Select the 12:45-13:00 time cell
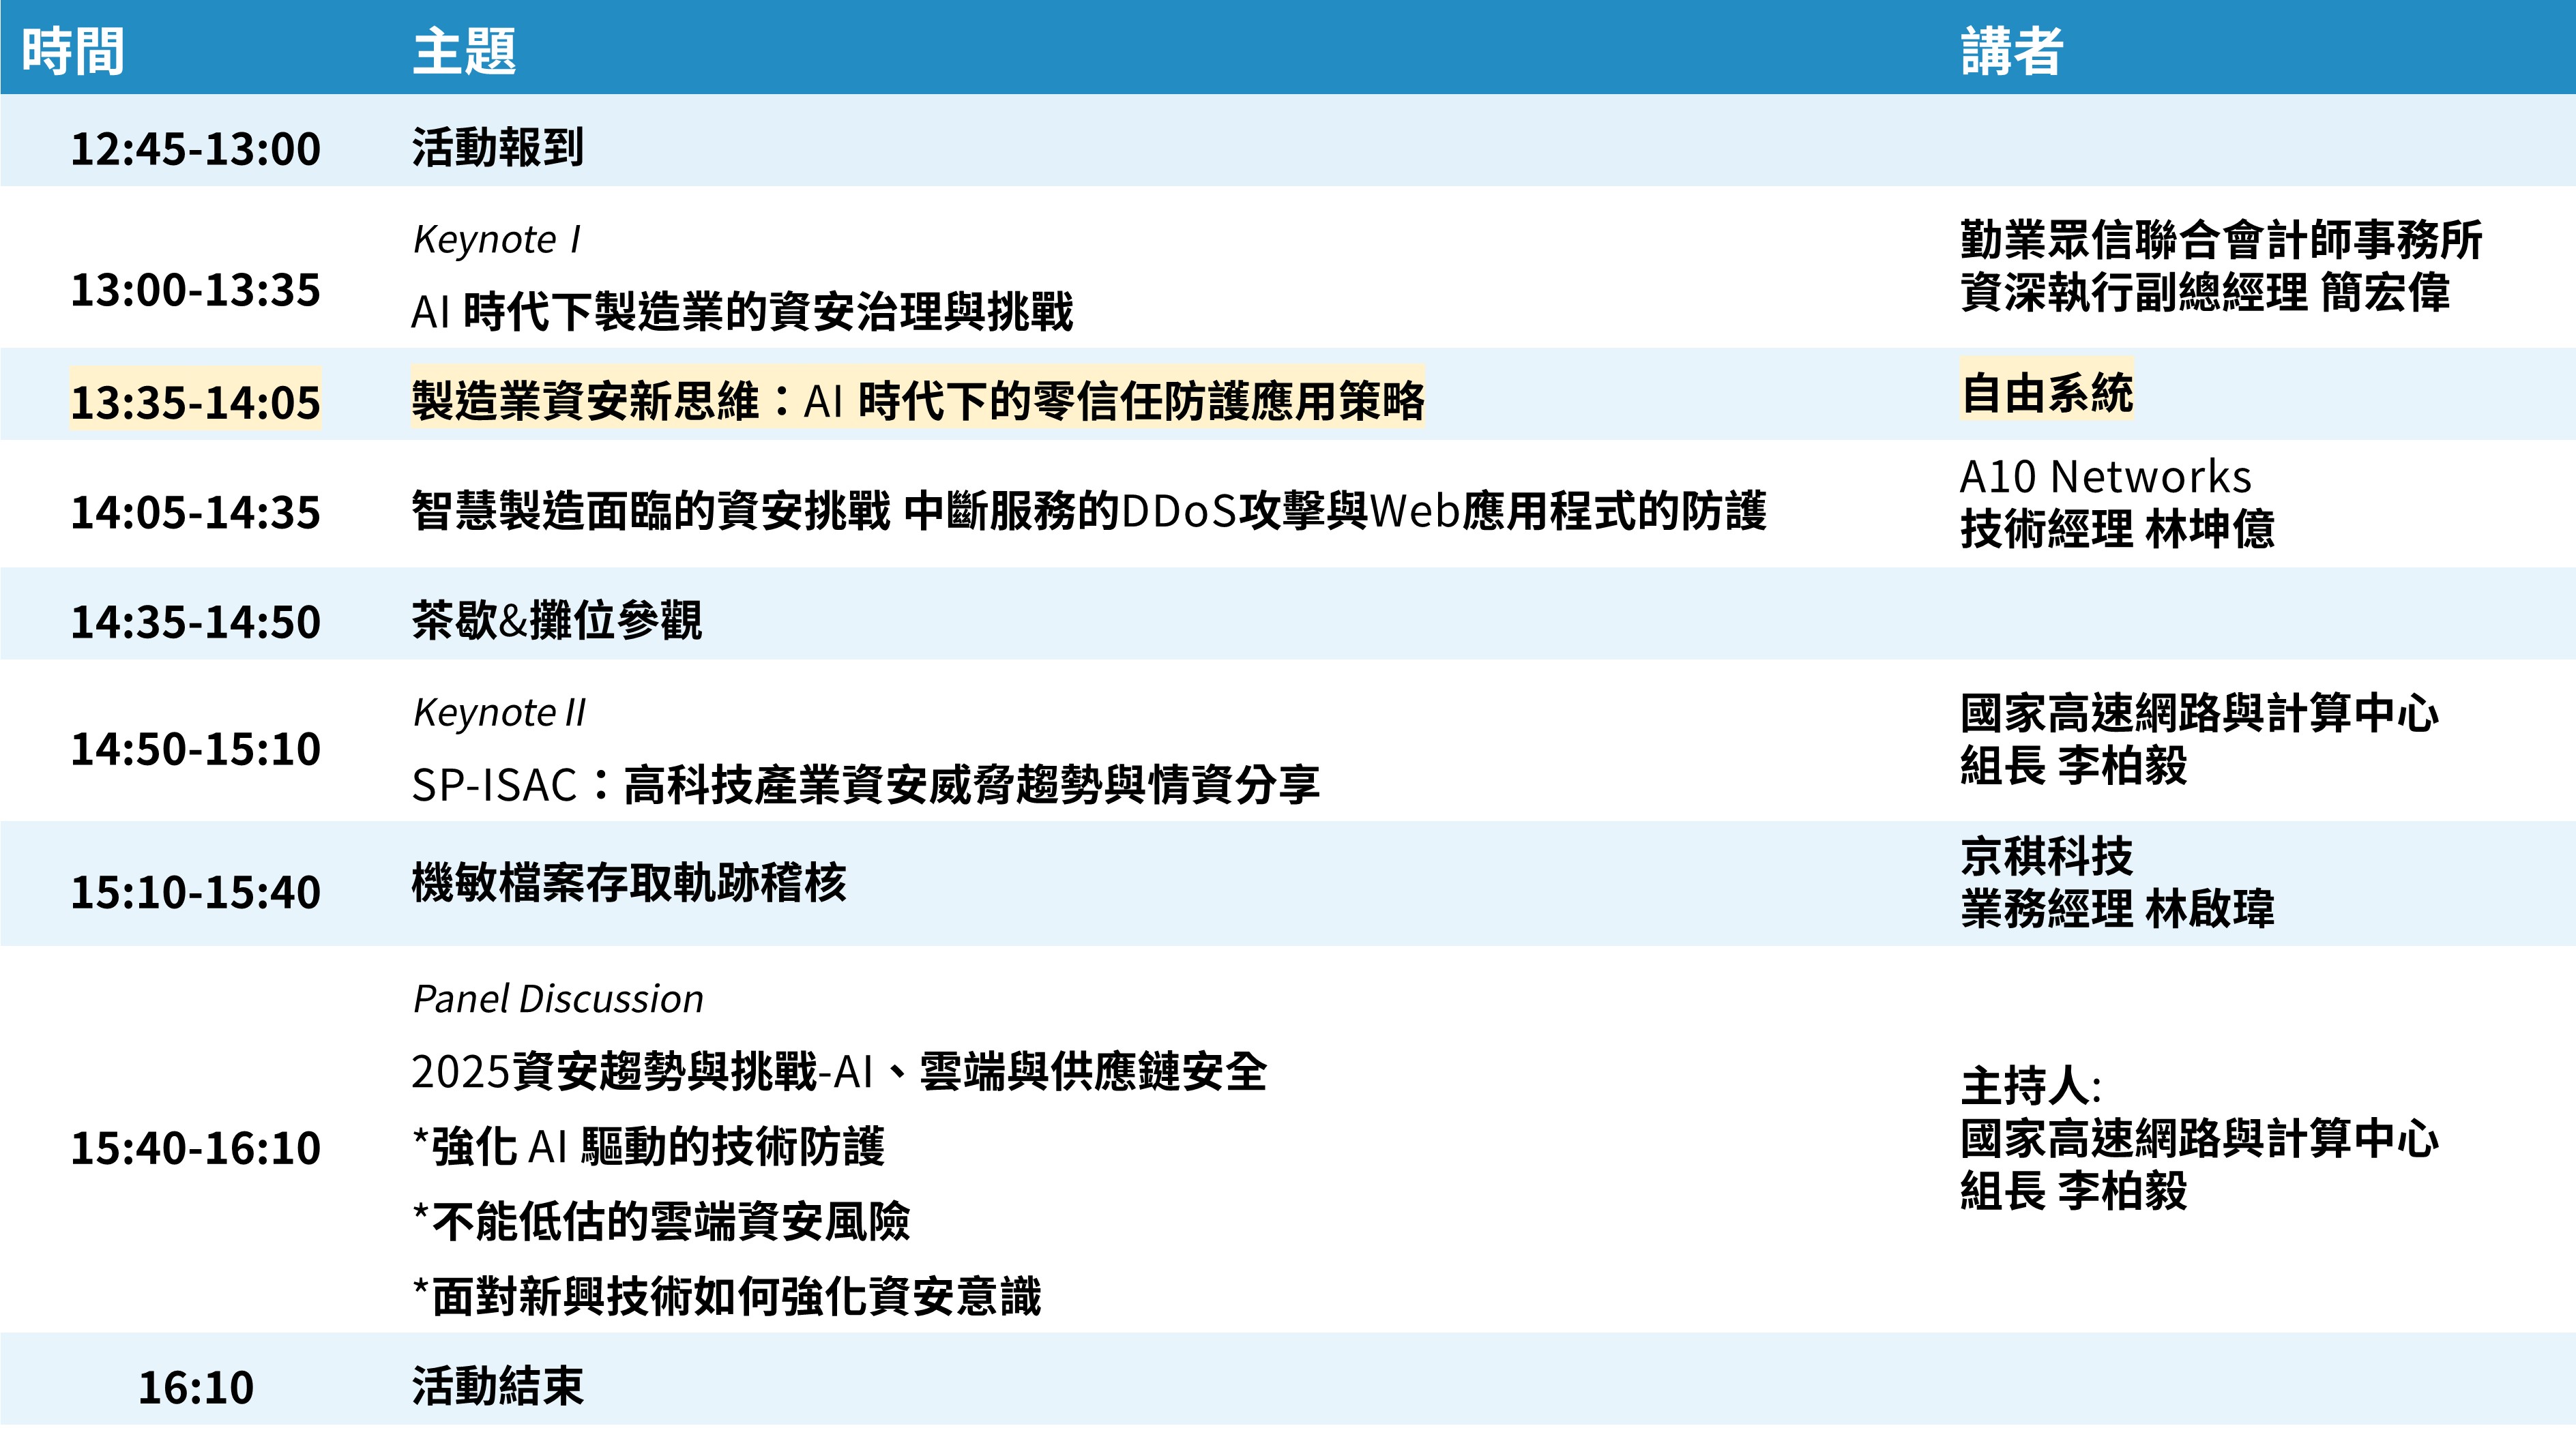 click(196, 149)
